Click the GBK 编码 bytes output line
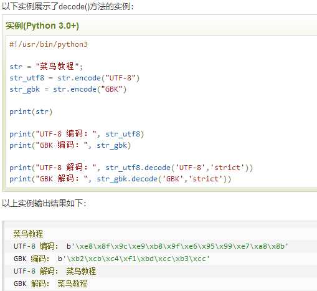The width and height of the screenshot is (317, 291). (111, 259)
